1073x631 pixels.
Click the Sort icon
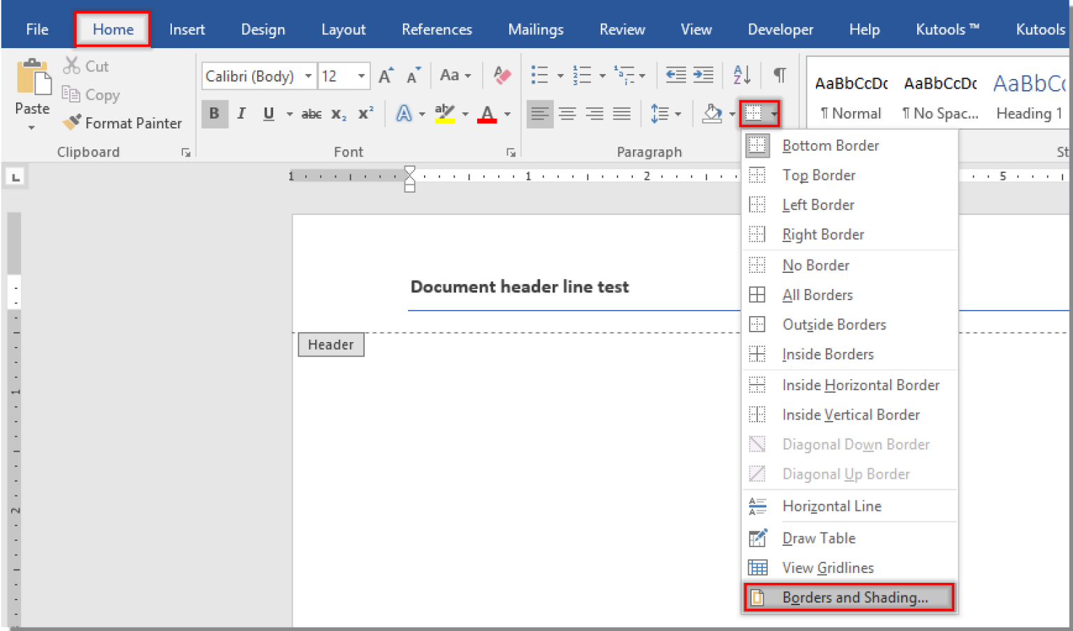pos(741,74)
